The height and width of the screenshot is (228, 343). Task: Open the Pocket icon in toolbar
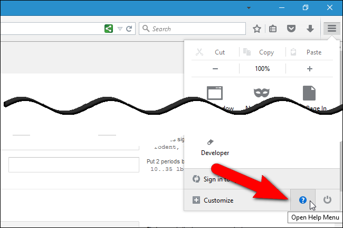pos(291,29)
